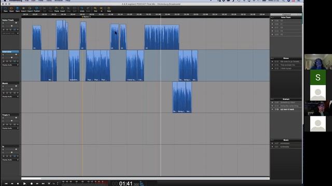Open the File menu
332x186 pixels.
[27, 1]
